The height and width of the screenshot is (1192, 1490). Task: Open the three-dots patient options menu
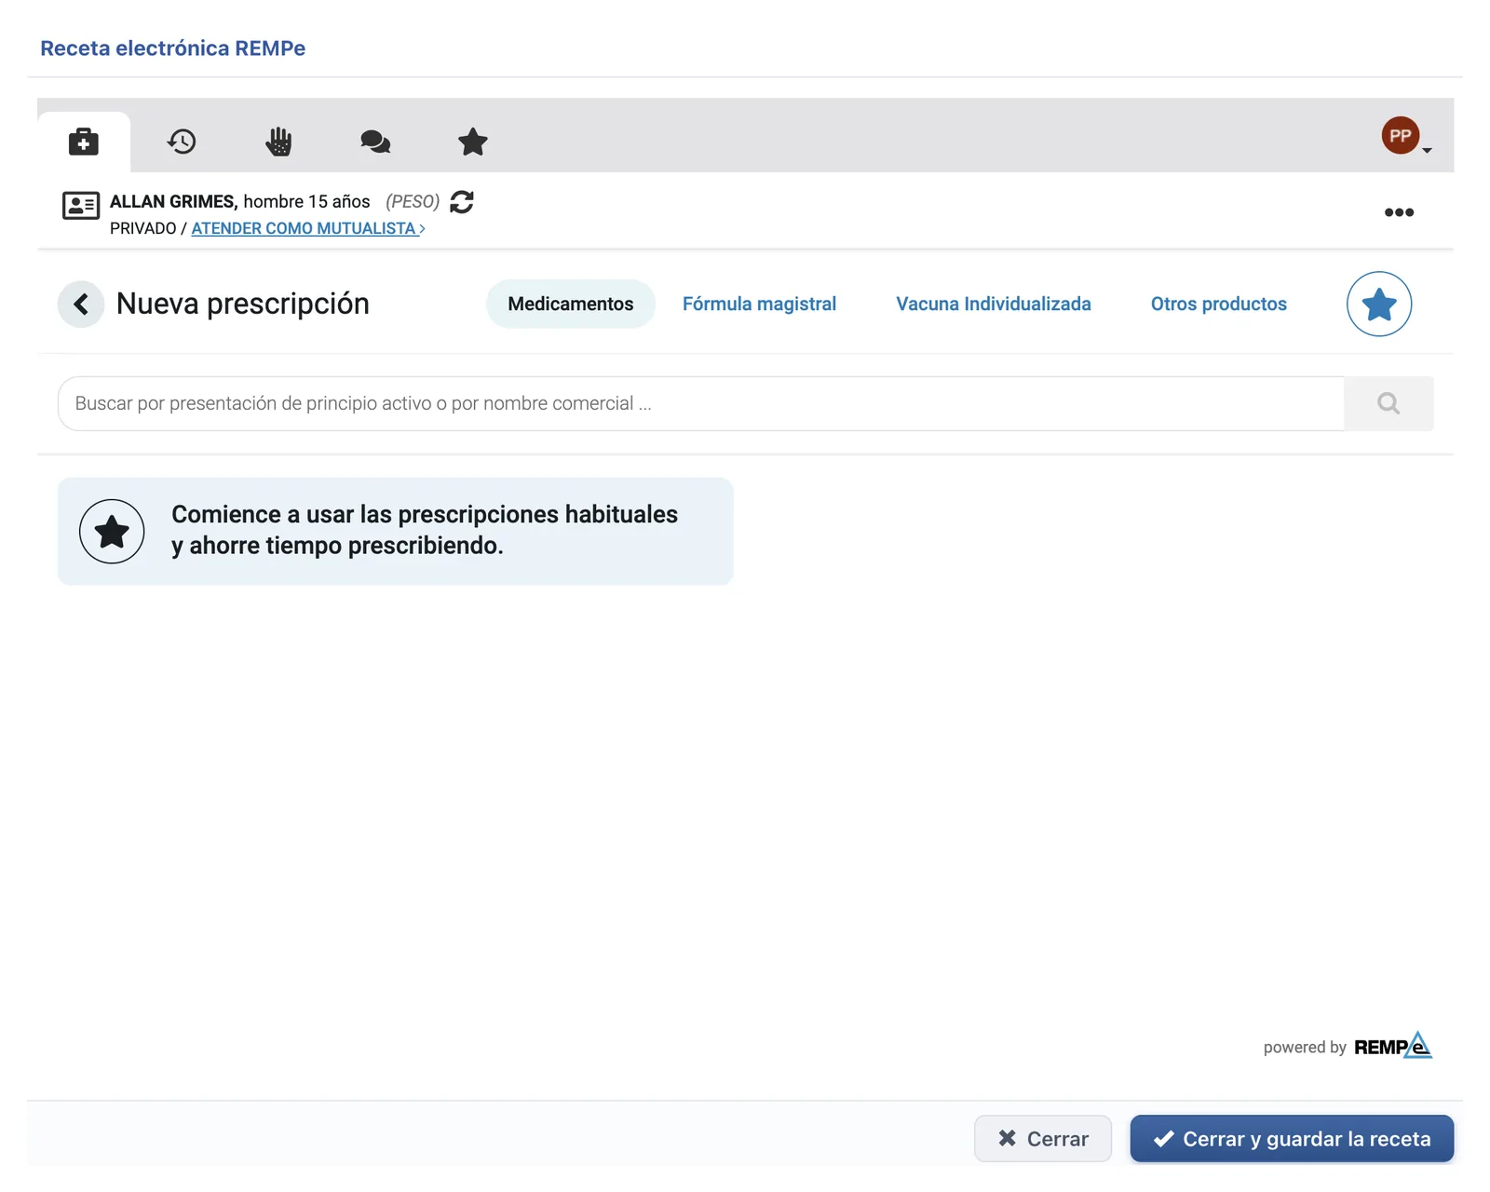1399,212
